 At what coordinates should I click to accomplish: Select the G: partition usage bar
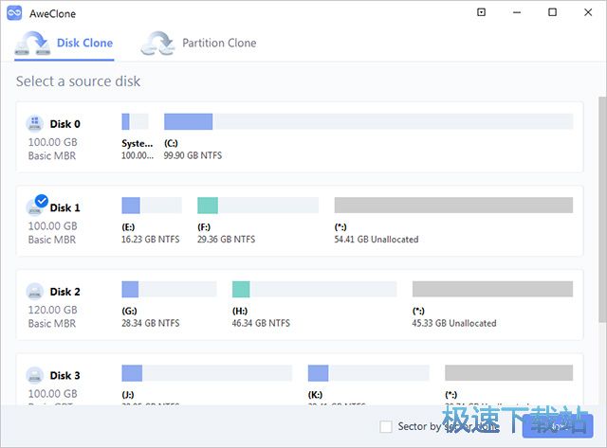(x=169, y=289)
